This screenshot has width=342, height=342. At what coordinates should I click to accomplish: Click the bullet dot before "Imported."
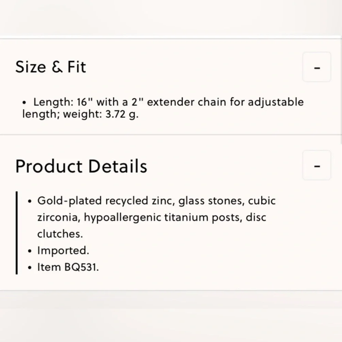(31, 251)
